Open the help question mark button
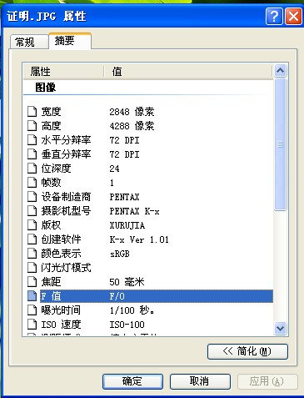Screen dimensions: 304x398 (x=274, y=17)
